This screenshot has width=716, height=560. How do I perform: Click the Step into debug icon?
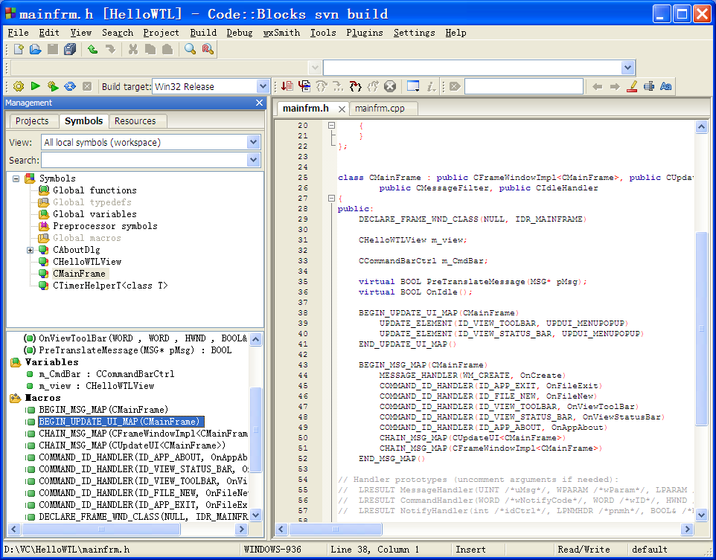[x=339, y=86]
